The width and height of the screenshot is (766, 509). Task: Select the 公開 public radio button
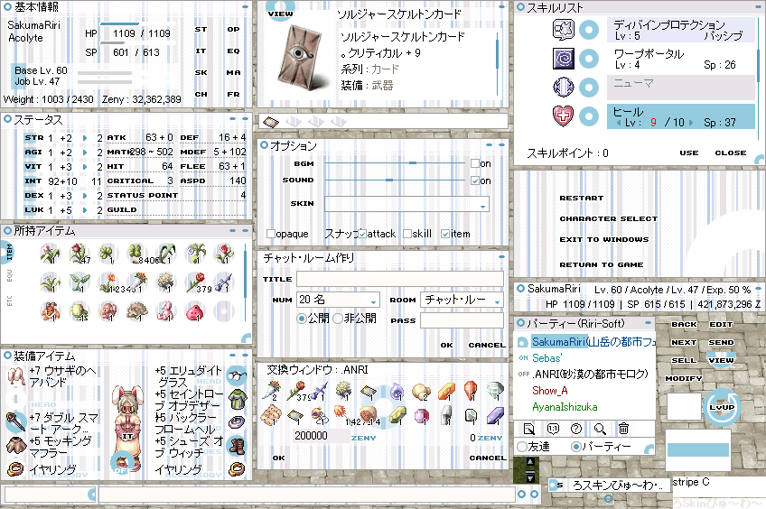click(x=302, y=319)
